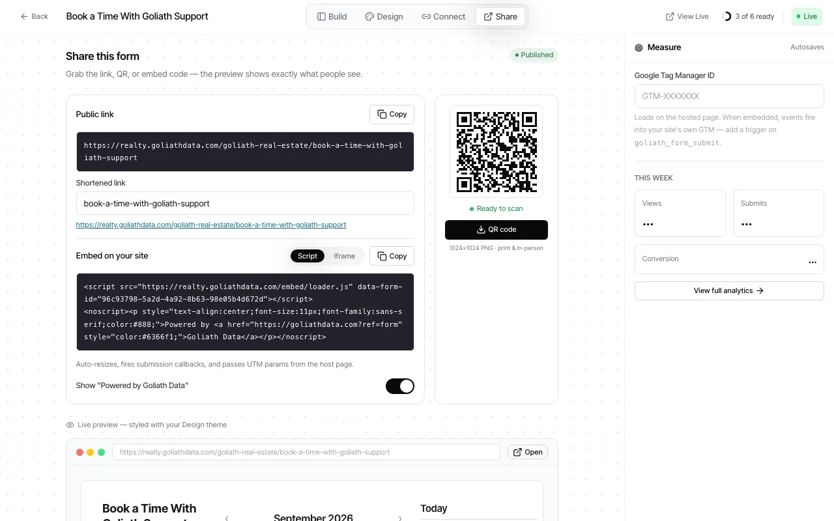This screenshot has width=834, height=521.
Task: Click the preview URL address bar
Action: pos(306,452)
